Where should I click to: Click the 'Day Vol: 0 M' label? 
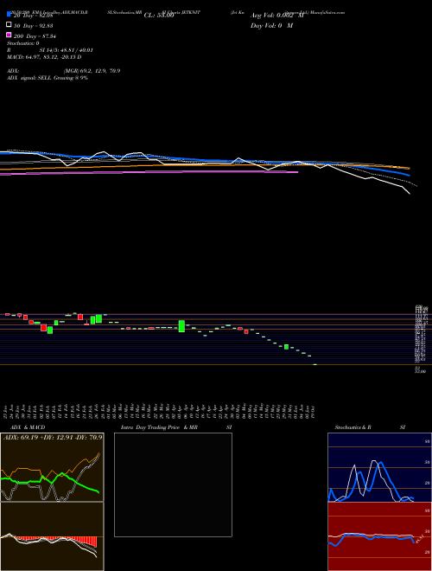[x=271, y=26]
